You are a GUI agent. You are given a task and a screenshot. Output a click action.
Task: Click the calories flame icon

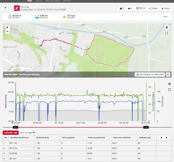coord(64,17)
